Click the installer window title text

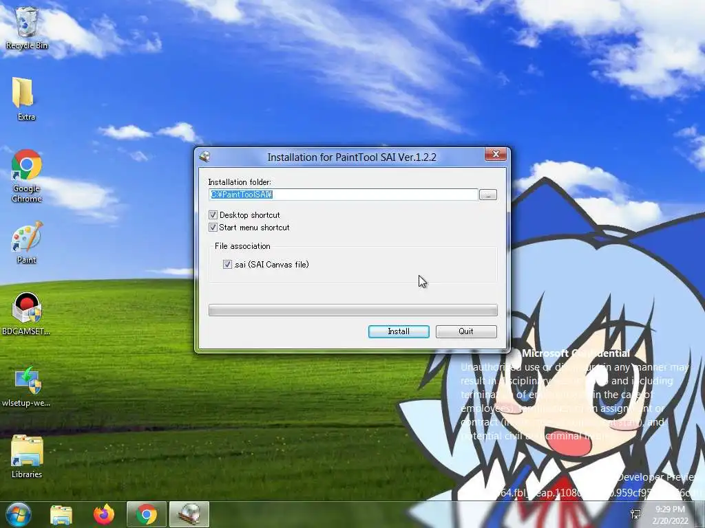pos(352,157)
